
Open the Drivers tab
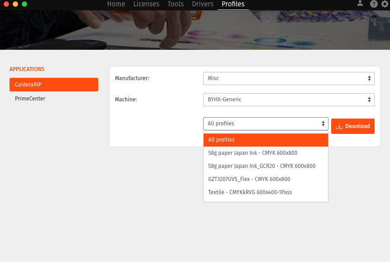(x=202, y=4)
